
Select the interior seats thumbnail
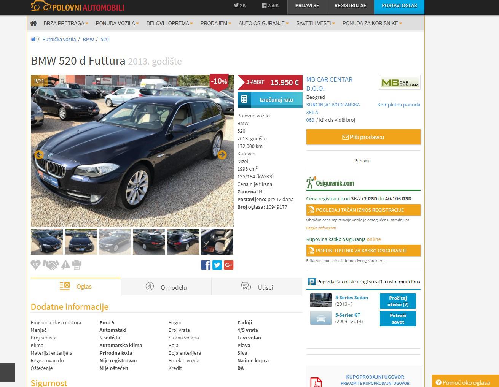click(217, 242)
